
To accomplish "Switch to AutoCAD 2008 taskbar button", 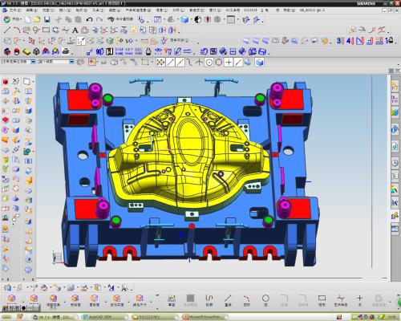I will pos(105,317).
